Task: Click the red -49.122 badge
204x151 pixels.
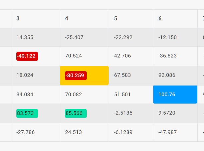Action: coord(27,56)
